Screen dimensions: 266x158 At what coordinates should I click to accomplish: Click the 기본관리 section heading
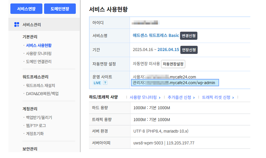(30, 37)
